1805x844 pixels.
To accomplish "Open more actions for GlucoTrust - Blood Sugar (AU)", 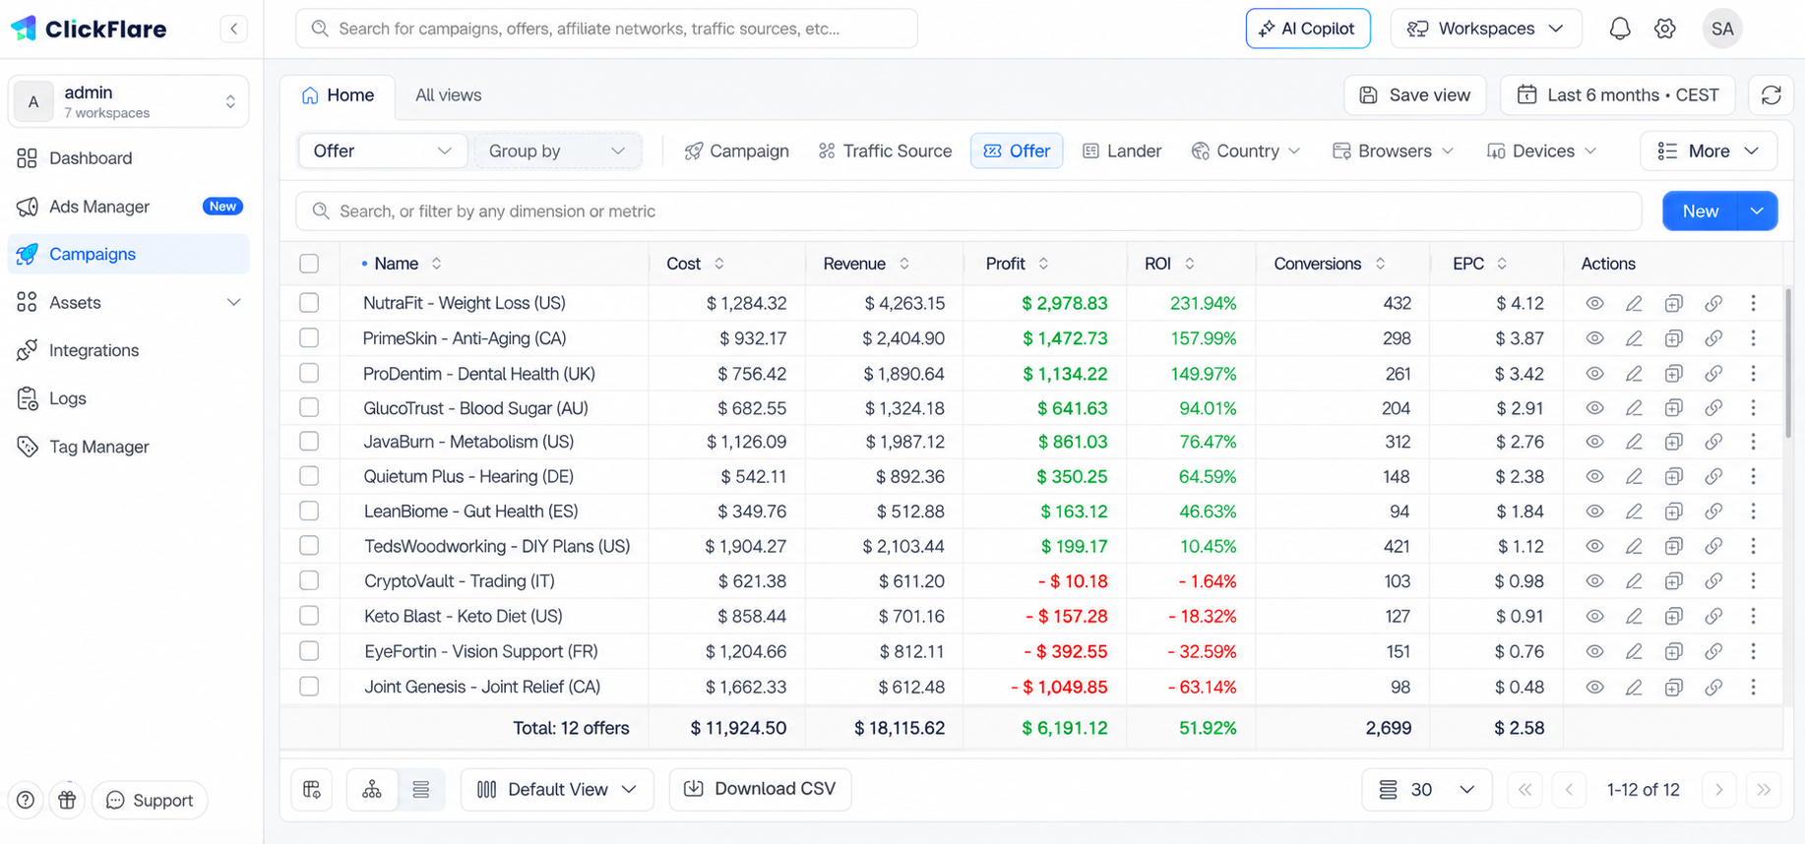I will 1753,408.
